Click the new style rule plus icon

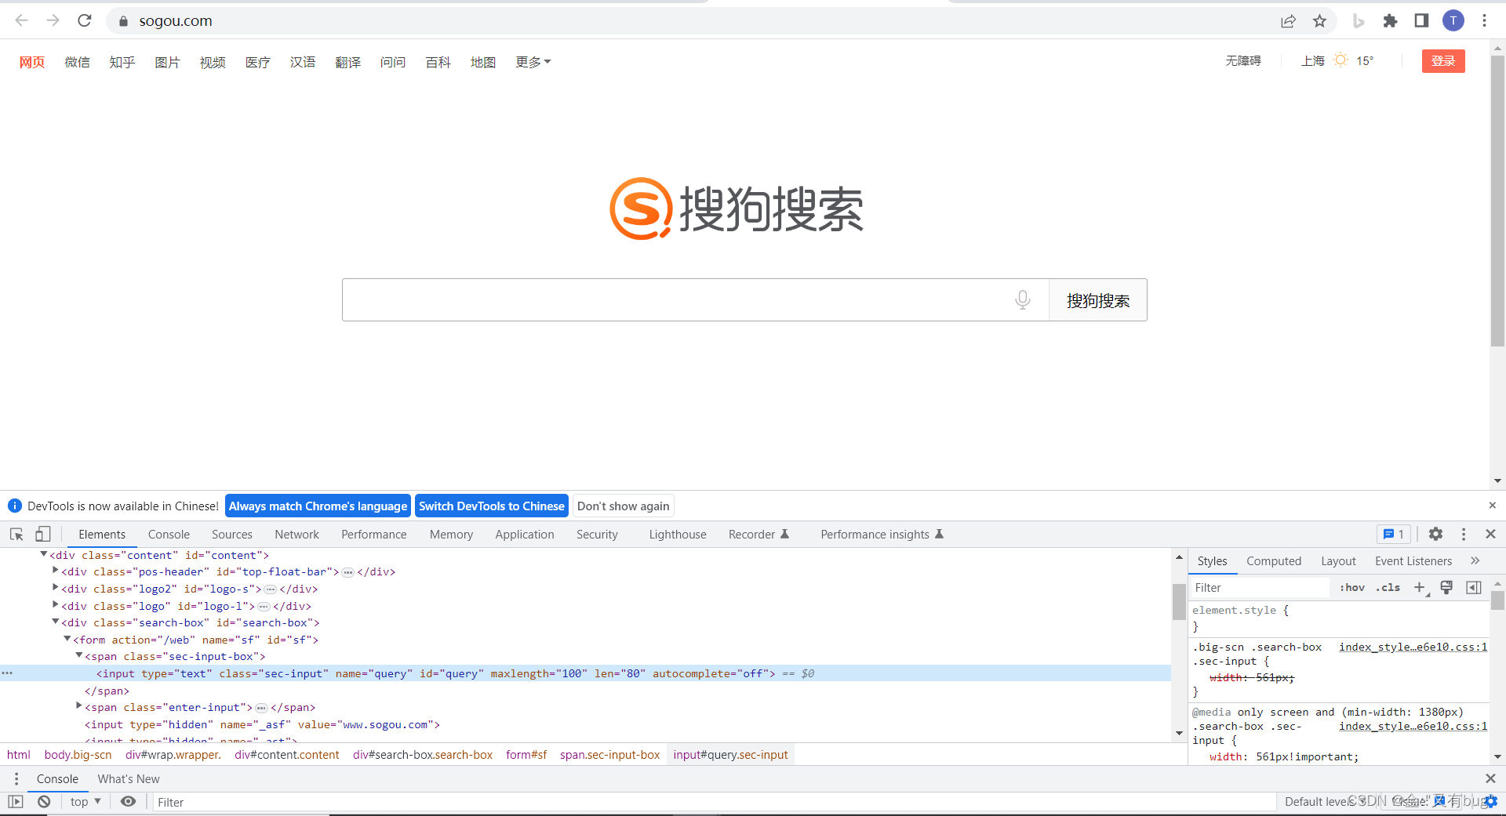click(1420, 587)
